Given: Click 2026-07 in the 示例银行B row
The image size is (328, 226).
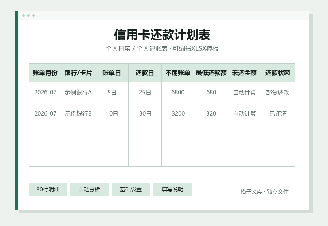Looking at the screenshot, I should click(x=46, y=113).
